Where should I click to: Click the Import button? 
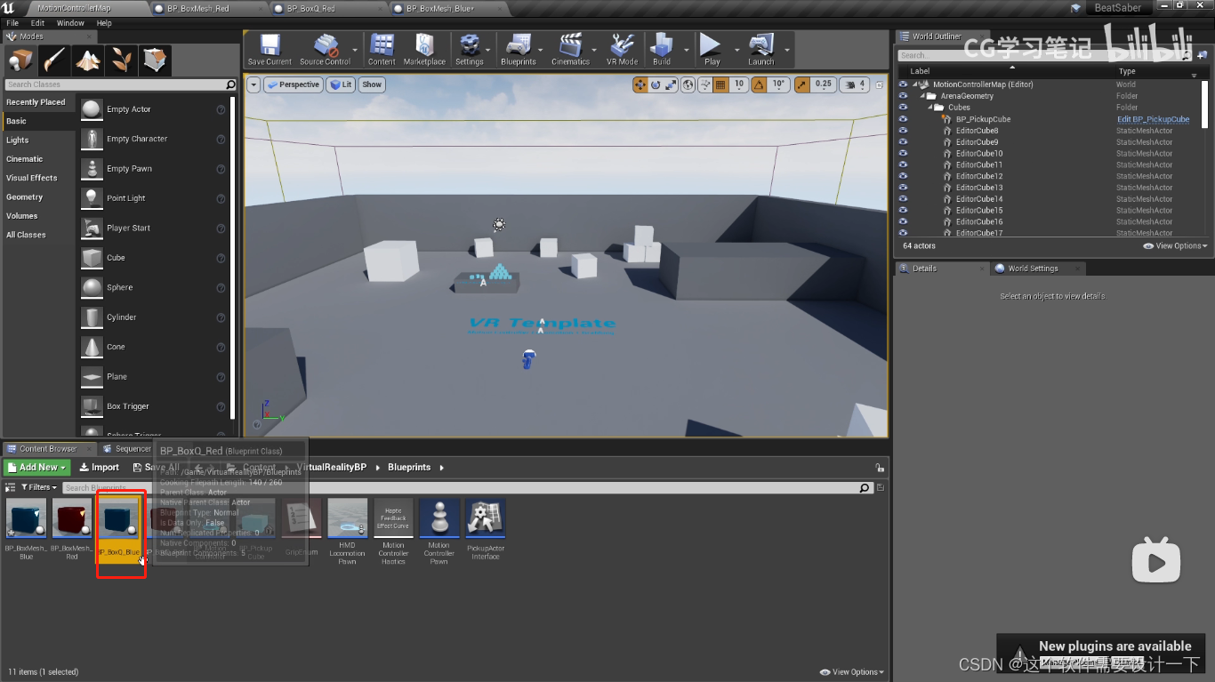pyautogui.click(x=99, y=467)
